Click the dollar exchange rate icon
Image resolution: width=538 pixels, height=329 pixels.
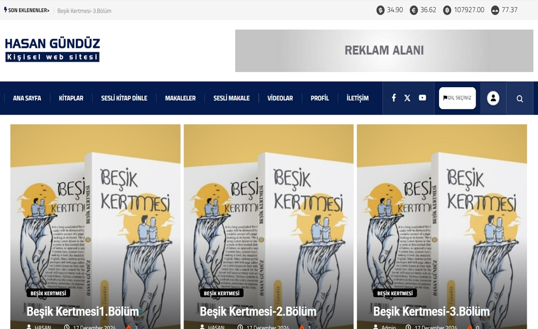[380, 10]
